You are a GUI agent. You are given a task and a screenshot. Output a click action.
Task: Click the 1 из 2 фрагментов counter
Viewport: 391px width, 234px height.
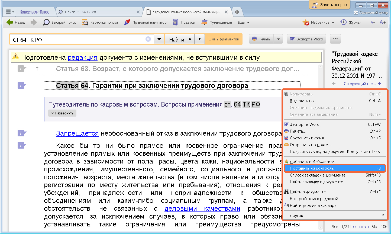pos(224,39)
